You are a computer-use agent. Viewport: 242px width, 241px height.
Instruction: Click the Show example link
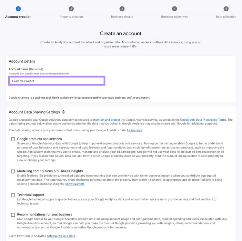pos(75,184)
